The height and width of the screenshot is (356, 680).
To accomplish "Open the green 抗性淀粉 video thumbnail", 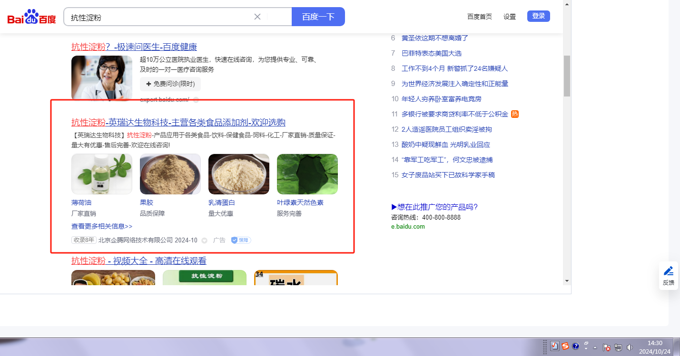I will click(205, 278).
